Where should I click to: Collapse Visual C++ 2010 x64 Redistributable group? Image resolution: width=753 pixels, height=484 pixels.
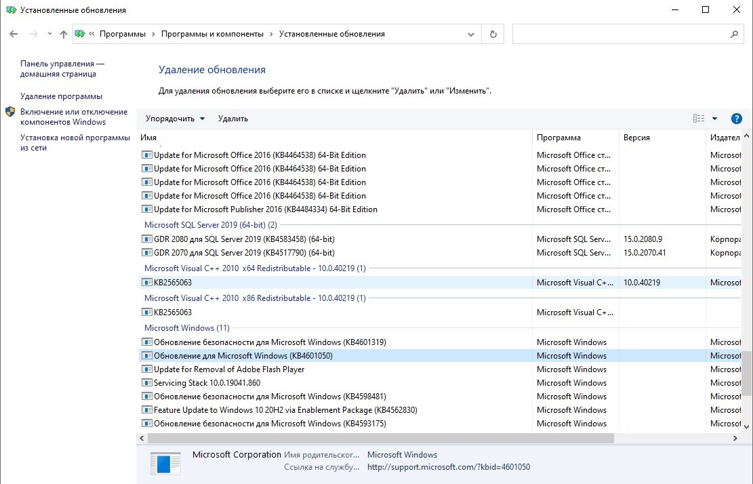tap(255, 268)
